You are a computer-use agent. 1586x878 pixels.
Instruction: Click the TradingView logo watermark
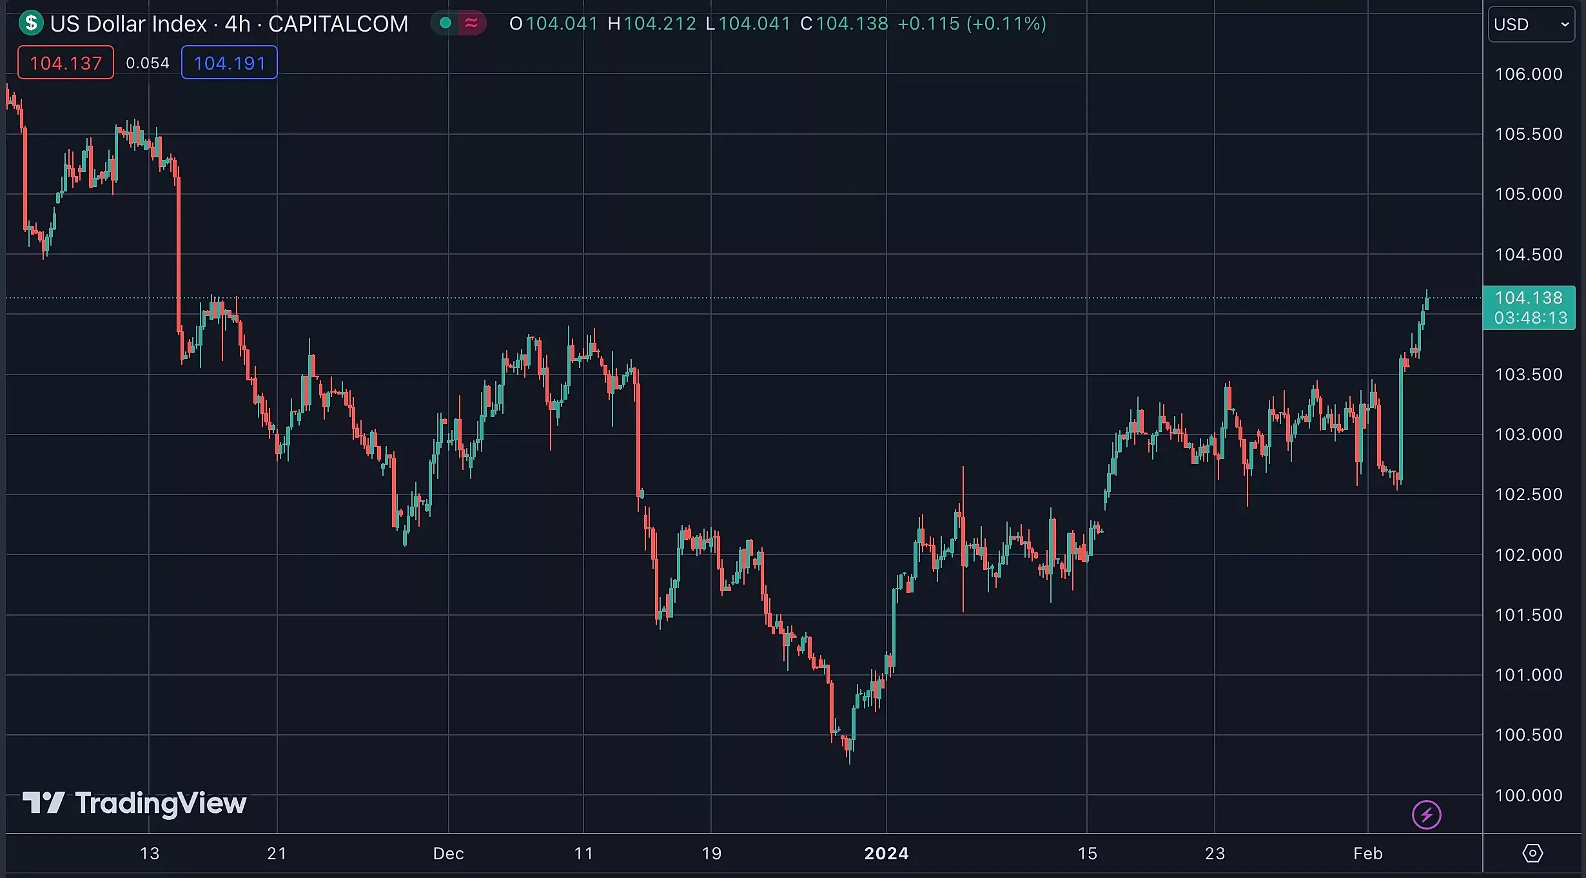click(x=135, y=803)
